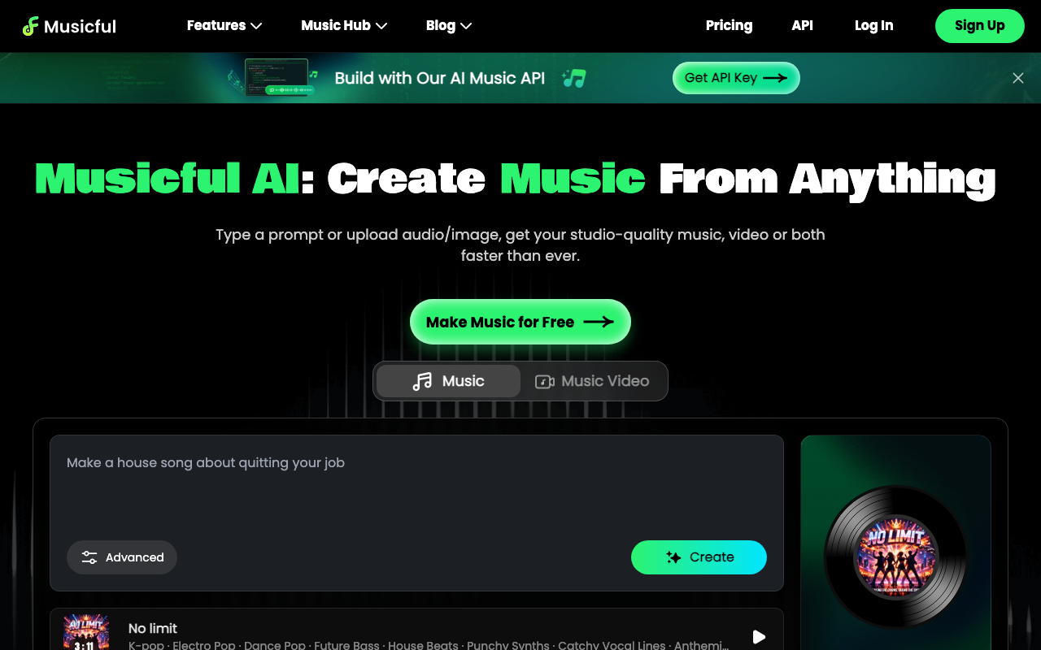1041x650 pixels.
Task: Expand the Features dropdown menu
Action: pyautogui.click(x=224, y=26)
